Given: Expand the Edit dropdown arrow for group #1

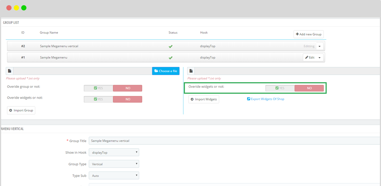Looking at the screenshot, I should point(320,58).
